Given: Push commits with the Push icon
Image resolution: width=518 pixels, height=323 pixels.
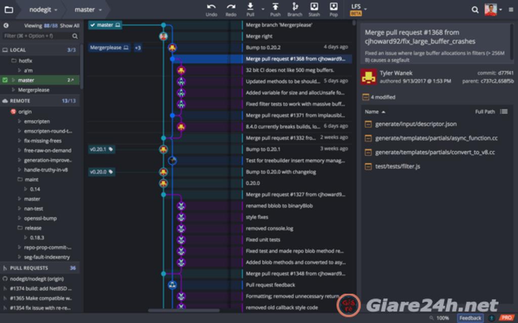Looking at the screenshot, I should [275, 7].
